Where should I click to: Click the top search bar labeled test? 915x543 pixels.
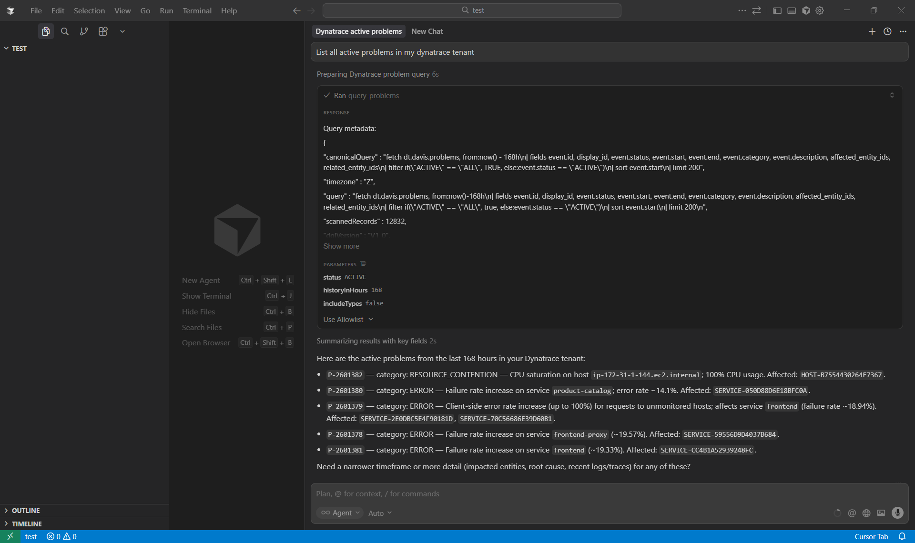coord(472,10)
